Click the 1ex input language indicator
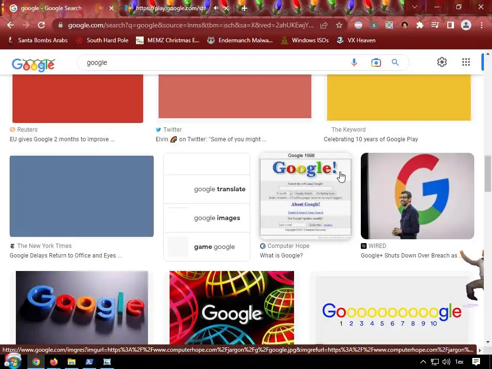The width and height of the screenshot is (492, 369). click(459, 362)
